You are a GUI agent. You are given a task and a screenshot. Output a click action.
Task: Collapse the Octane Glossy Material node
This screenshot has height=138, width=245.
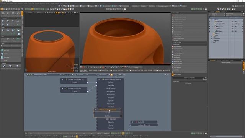pos(99,79)
